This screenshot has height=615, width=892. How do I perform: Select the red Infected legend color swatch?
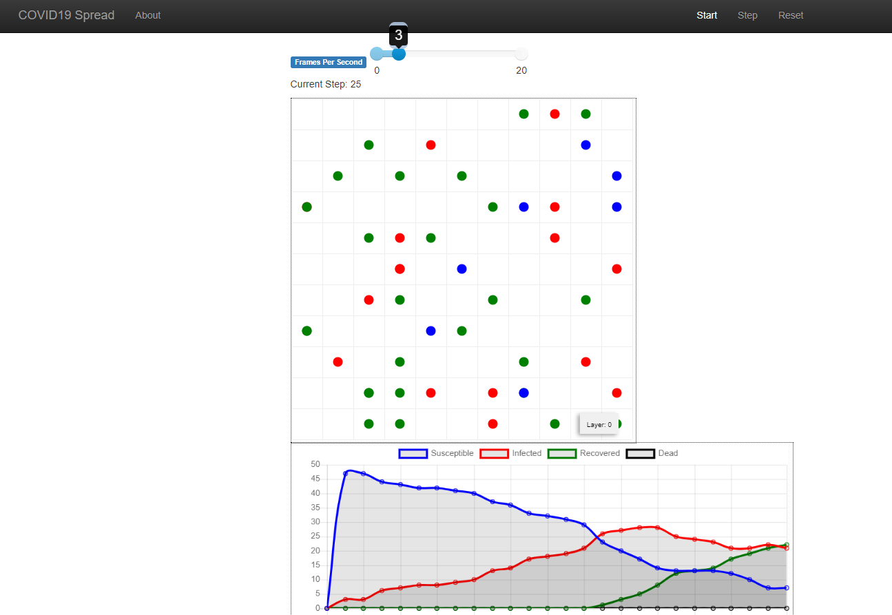click(493, 453)
